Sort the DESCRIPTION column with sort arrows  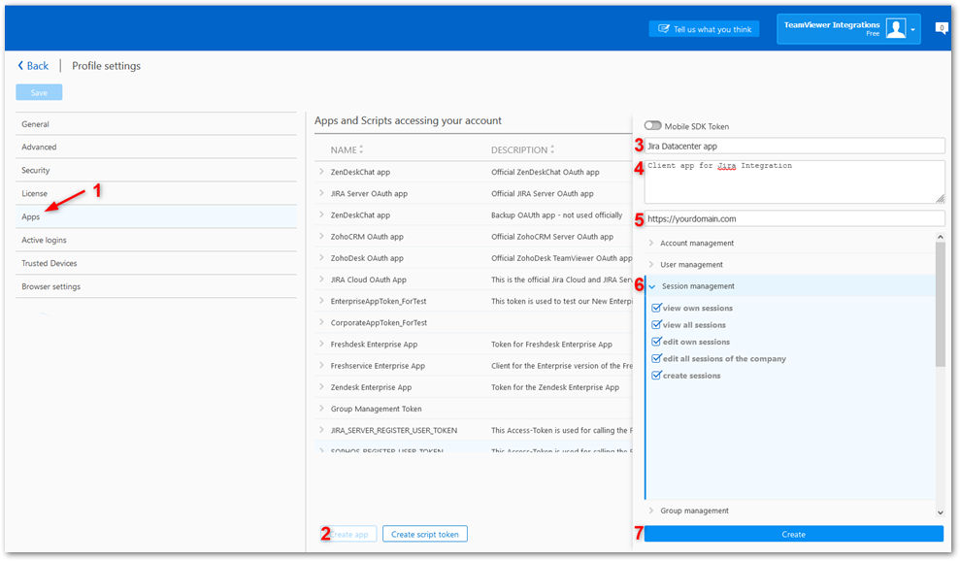(552, 149)
